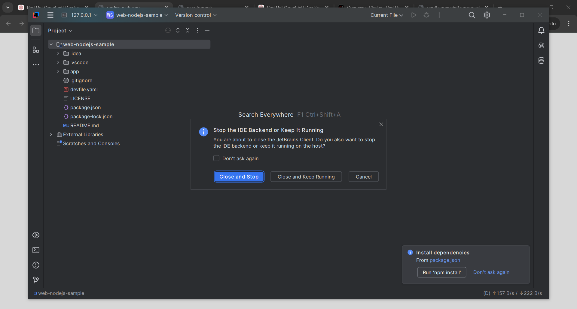This screenshot has height=309, width=577.
Task: Open the Structure tool window
Action: point(36,50)
